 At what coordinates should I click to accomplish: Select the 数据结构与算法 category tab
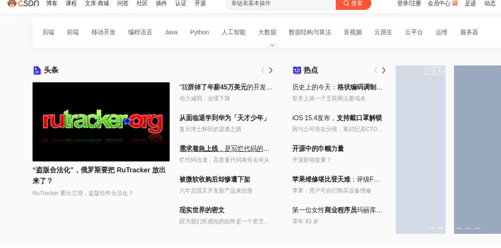(x=310, y=32)
